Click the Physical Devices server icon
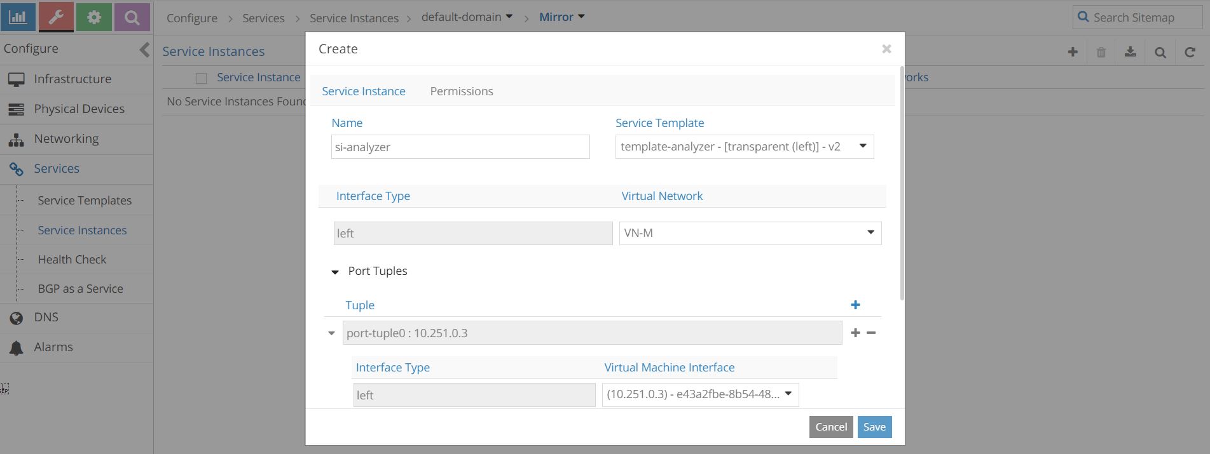Image resolution: width=1210 pixels, height=454 pixels. pos(16,109)
